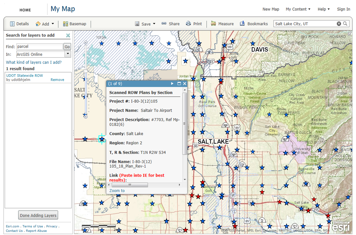Open the Details panel
The width and height of the screenshot is (356, 235).
click(x=19, y=24)
